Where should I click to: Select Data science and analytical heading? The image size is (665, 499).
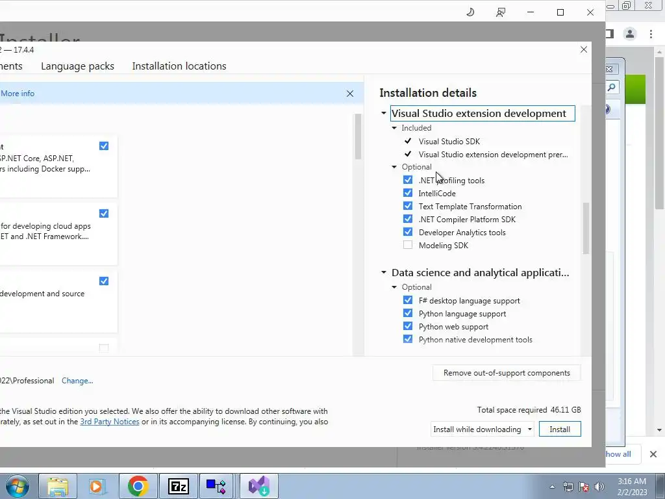(480, 272)
